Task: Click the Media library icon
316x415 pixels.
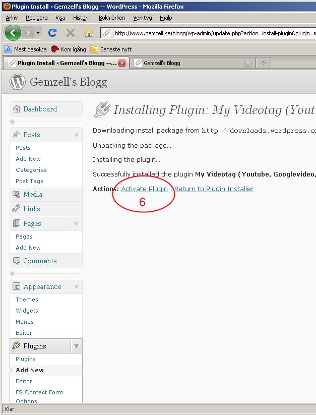Action: pyautogui.click(x=17, y=194)
